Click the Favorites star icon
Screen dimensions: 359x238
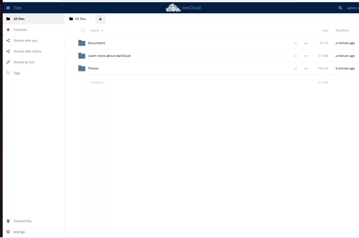[8, 30]
